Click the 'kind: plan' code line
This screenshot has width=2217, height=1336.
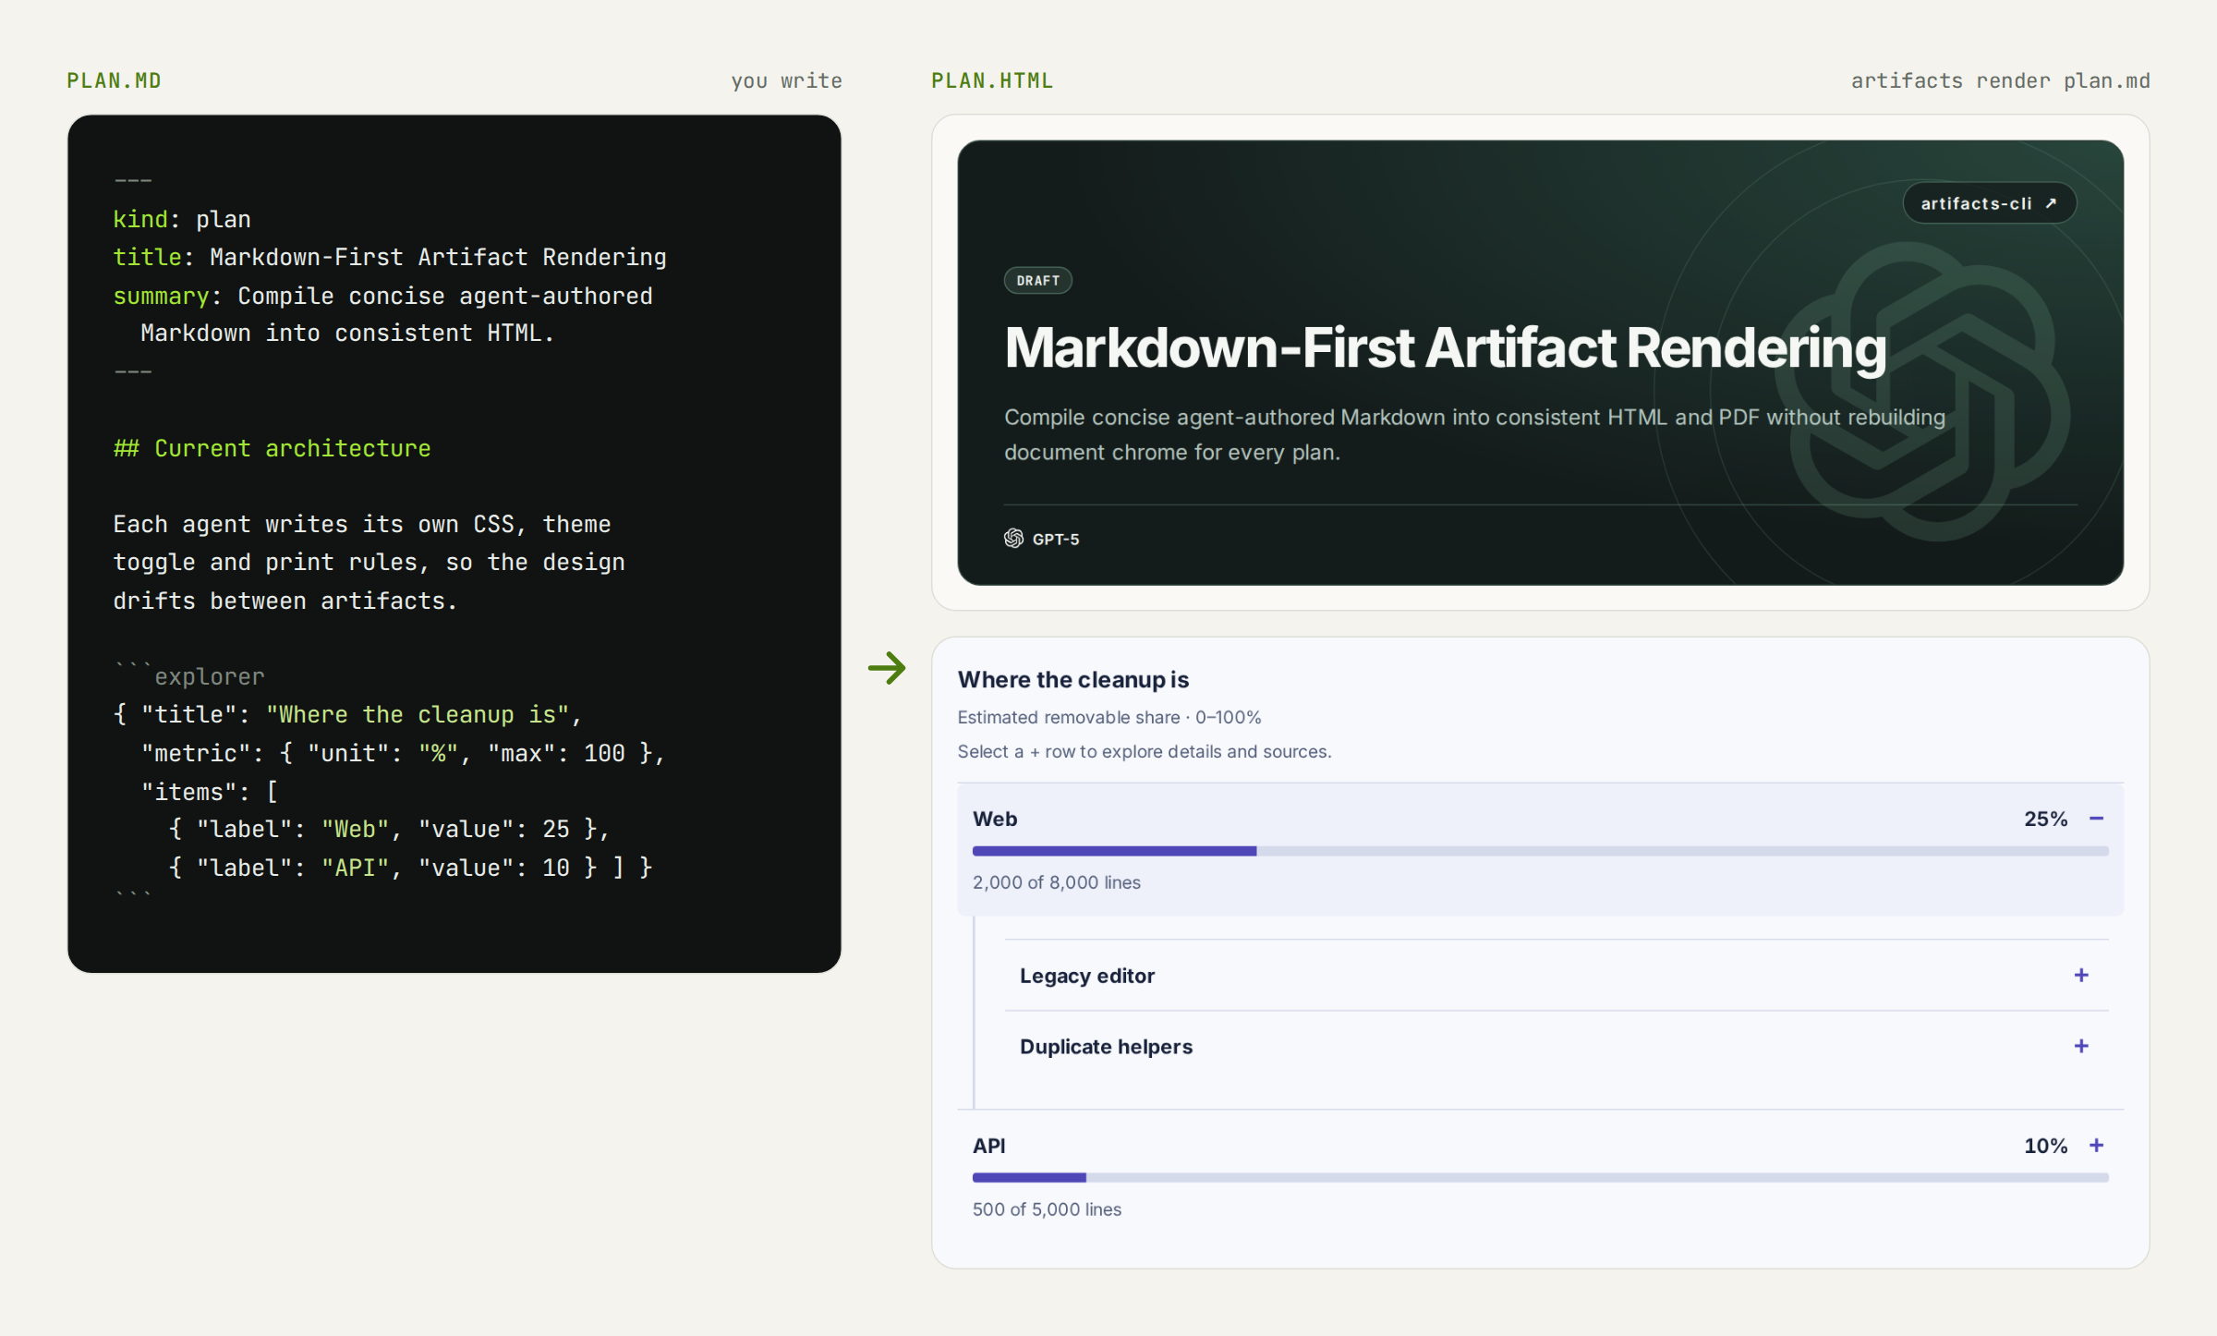(182, 219)
